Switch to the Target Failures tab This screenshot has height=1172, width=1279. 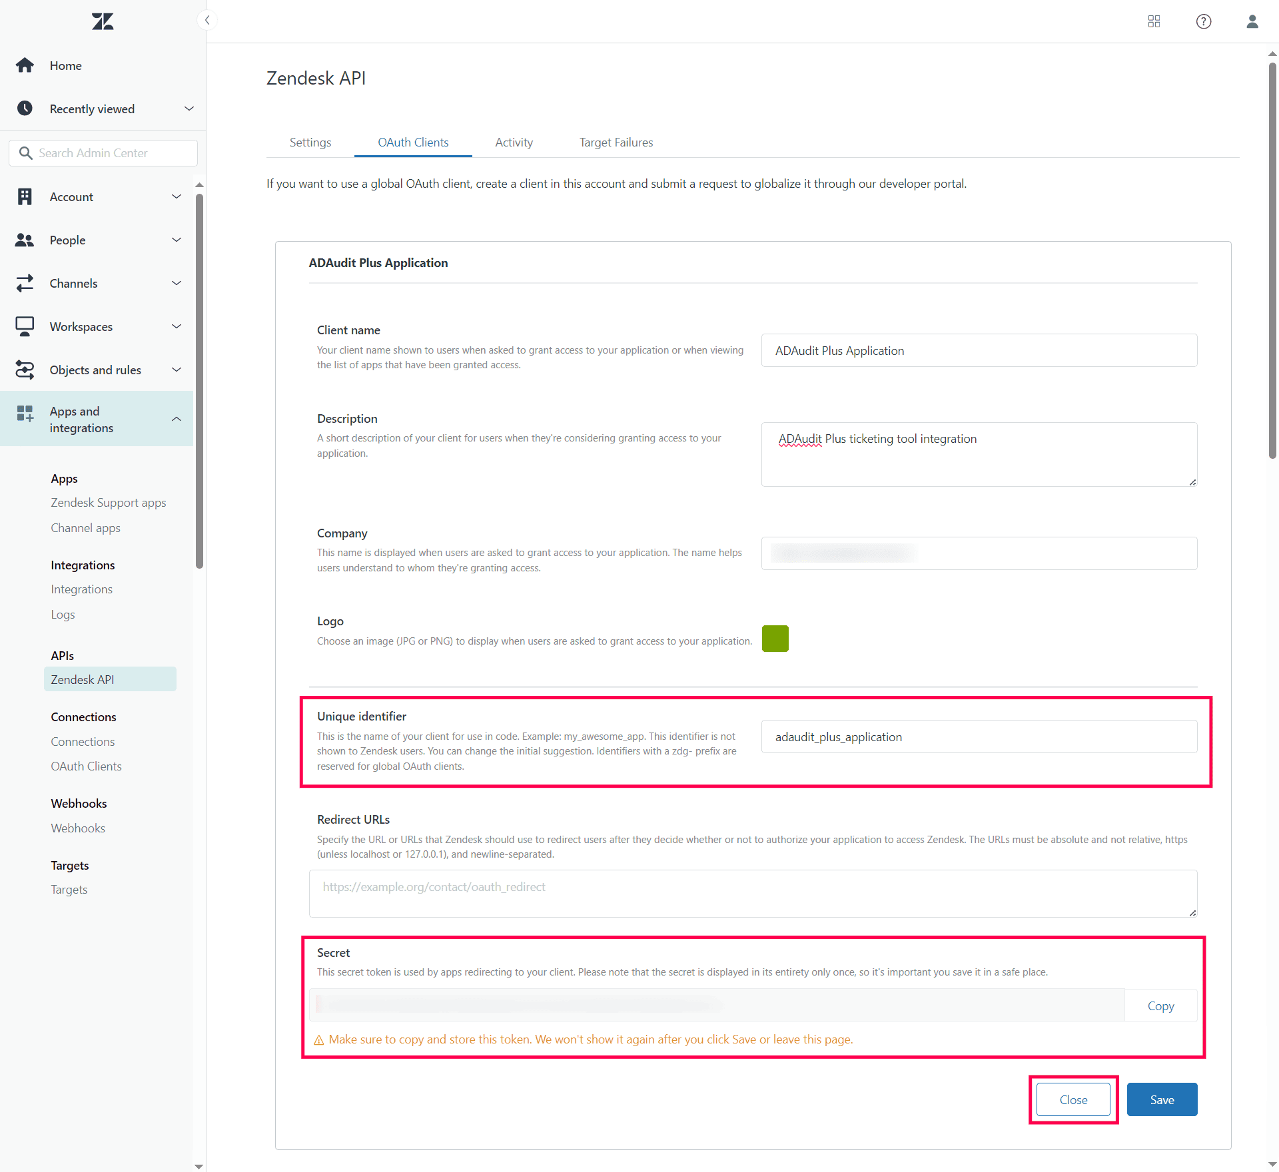click(x=616, y=143)
